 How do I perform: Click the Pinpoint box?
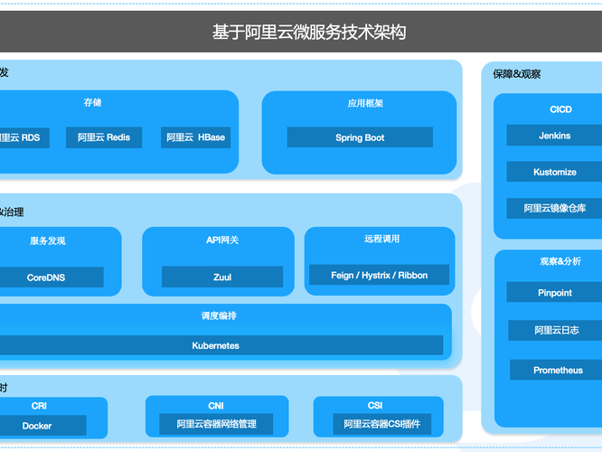[x=554, y=293]
